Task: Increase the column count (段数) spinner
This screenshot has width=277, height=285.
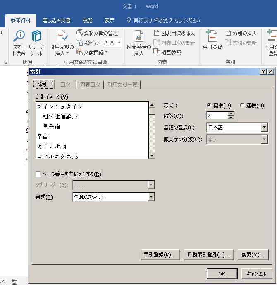Action: pos(231,114)
